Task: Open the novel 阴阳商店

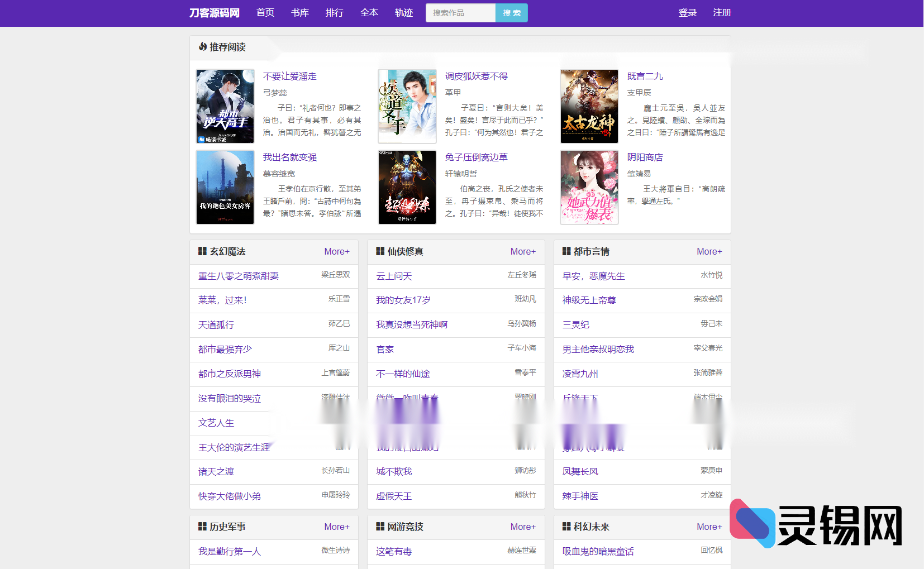Action: tap(645, 157)
